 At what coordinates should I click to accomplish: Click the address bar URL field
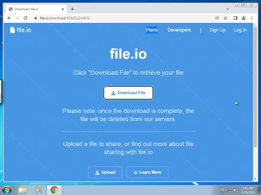123,18
